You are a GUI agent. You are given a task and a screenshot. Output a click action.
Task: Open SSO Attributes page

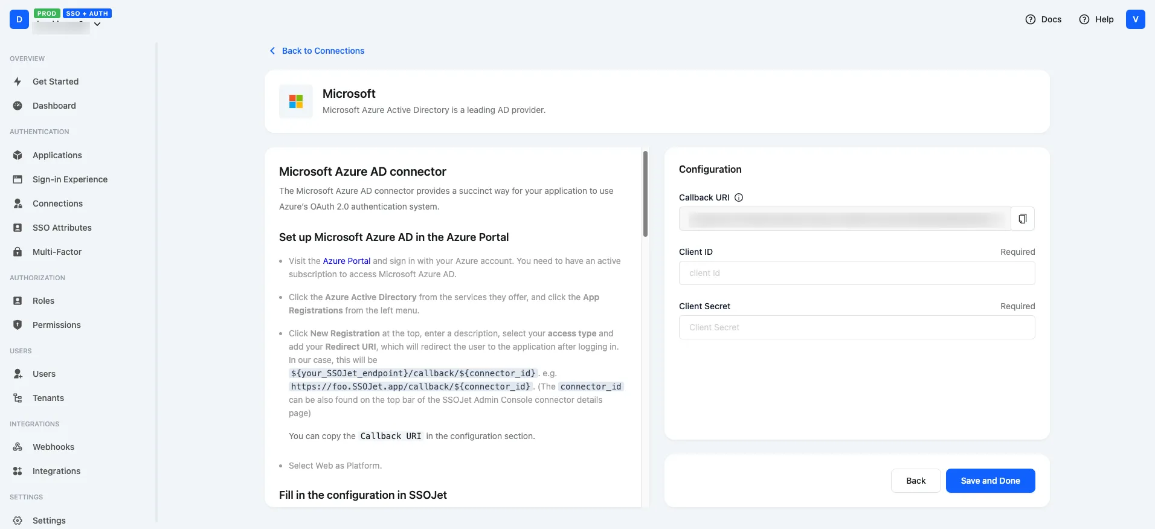pos(62,228)
